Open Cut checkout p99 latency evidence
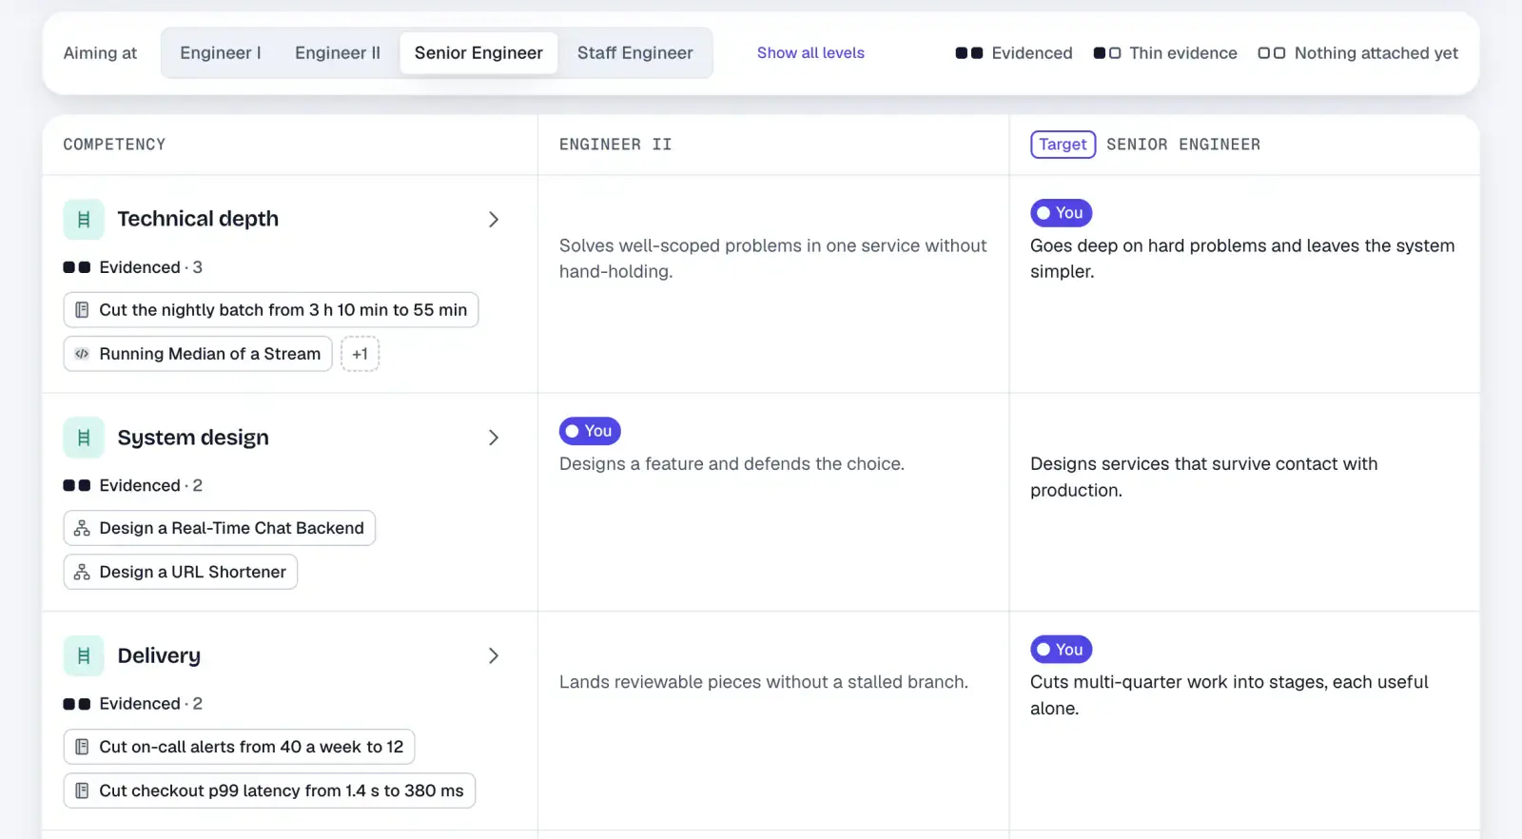The image size is (1522, 839). click(269, 791)
